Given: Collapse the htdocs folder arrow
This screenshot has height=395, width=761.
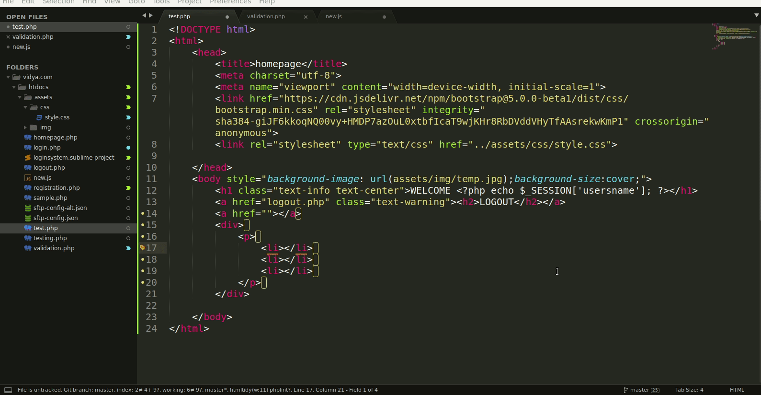Looking at the screenshot, I should (x=14, y=87).
